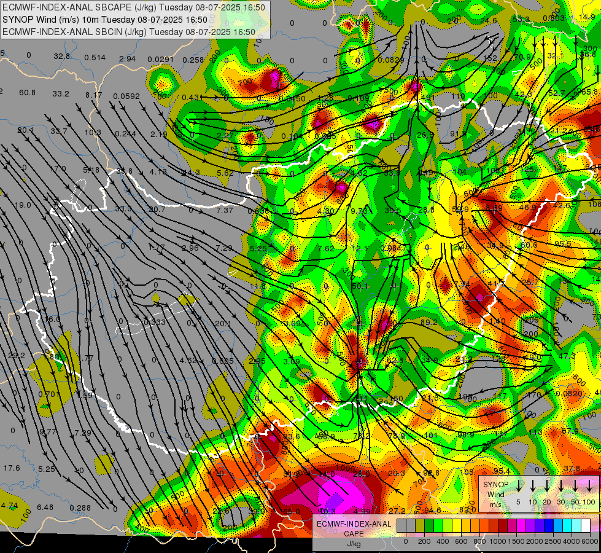Click the ECMWF-INDEX-ANAL legend label

(354, 524)
